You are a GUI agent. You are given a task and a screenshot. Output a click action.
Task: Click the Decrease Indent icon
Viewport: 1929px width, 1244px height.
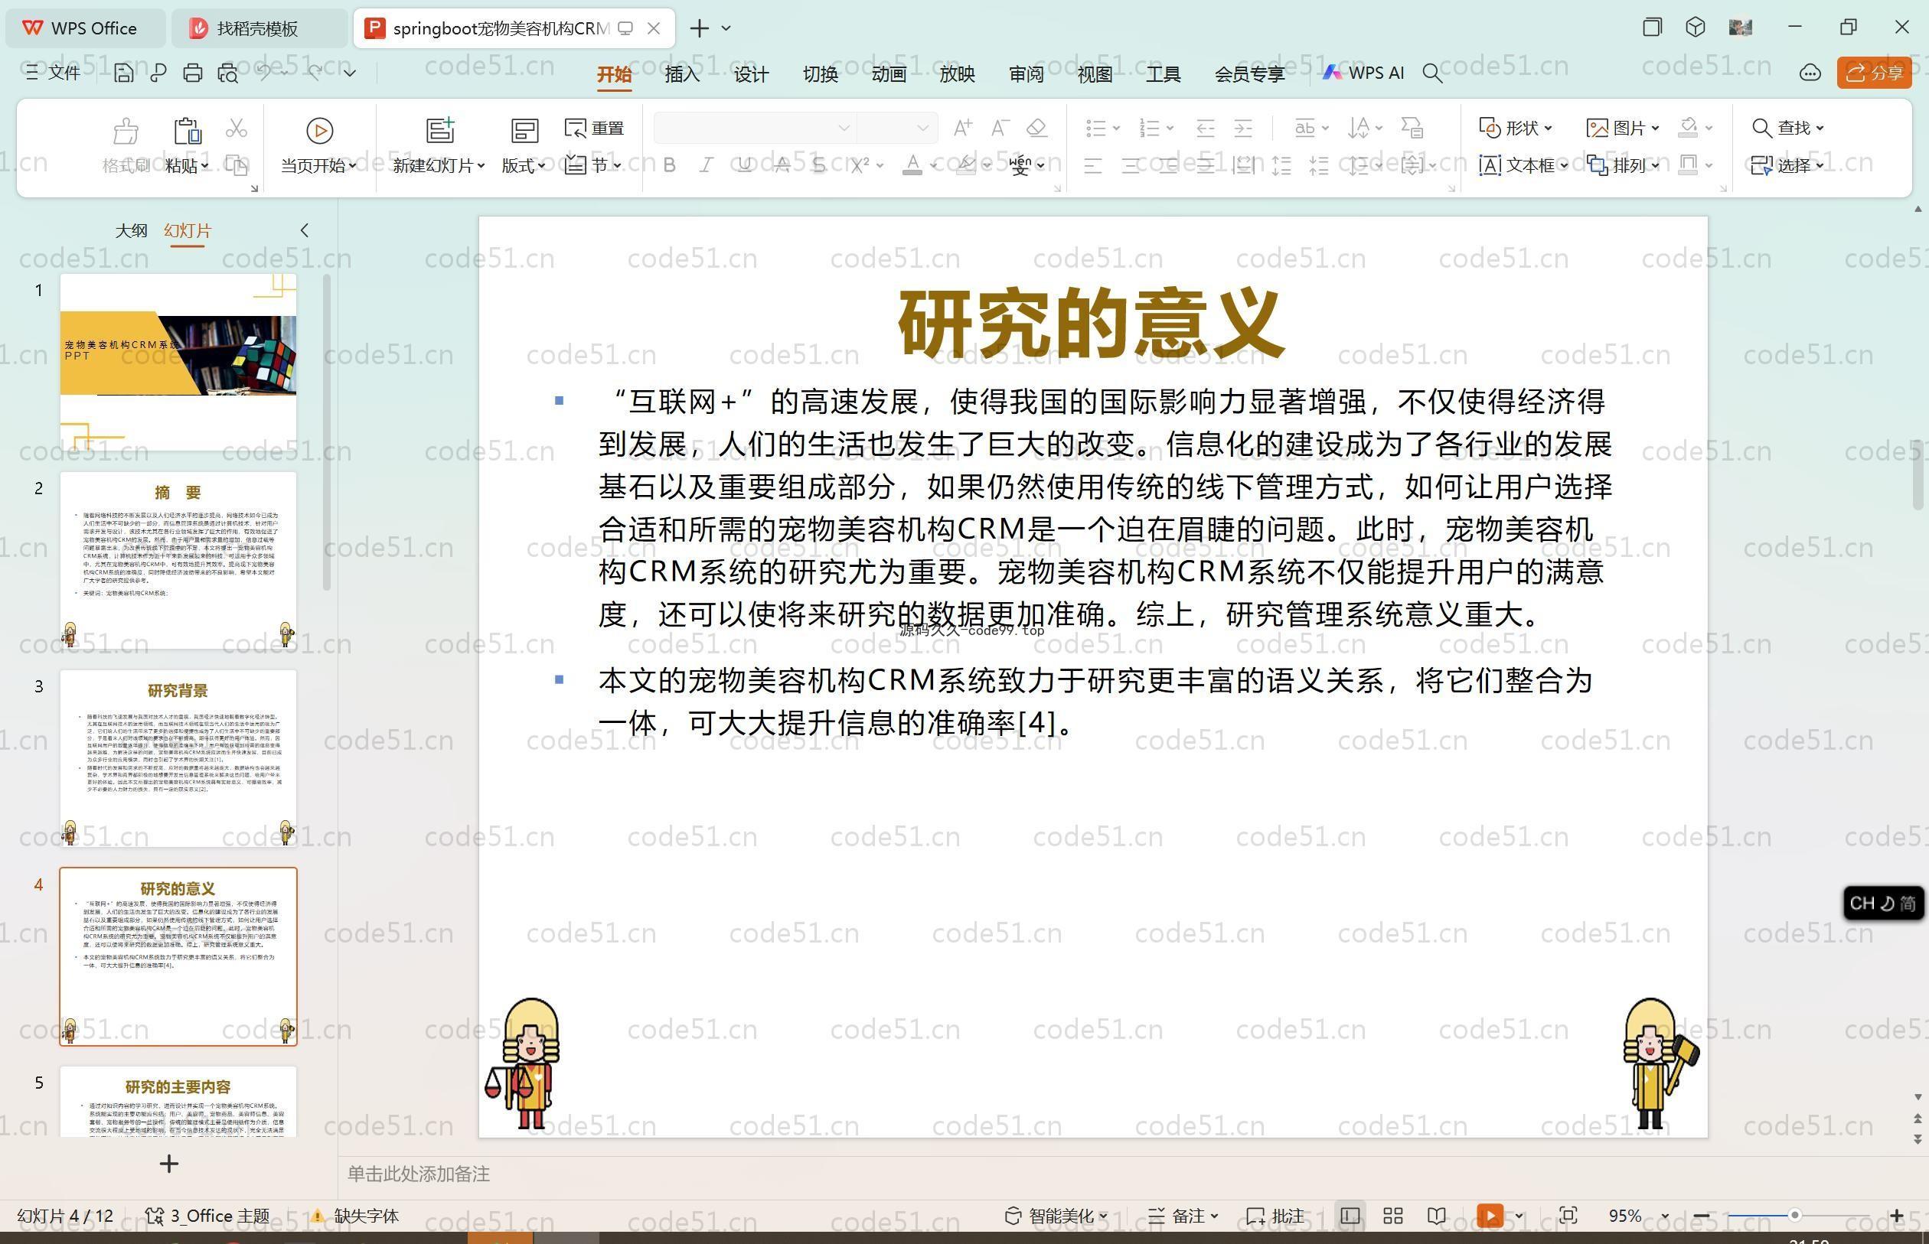tap(1205, 128)
